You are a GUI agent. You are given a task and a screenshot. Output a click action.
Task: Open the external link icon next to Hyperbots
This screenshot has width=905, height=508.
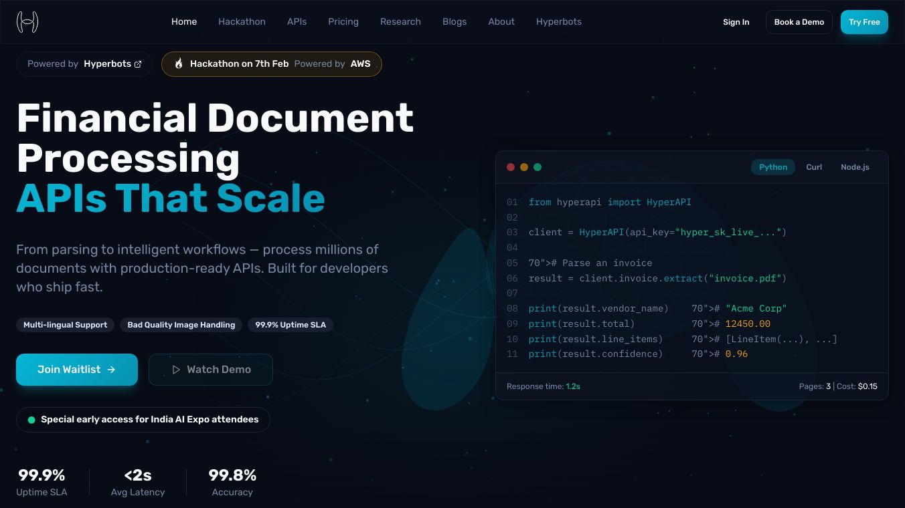138,64
